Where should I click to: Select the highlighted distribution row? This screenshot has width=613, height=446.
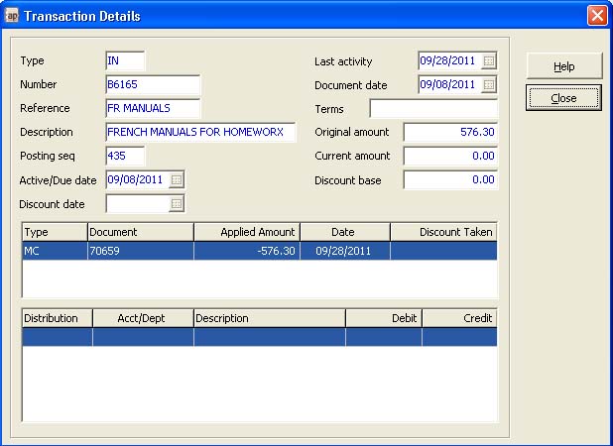(x=259, y=337)
